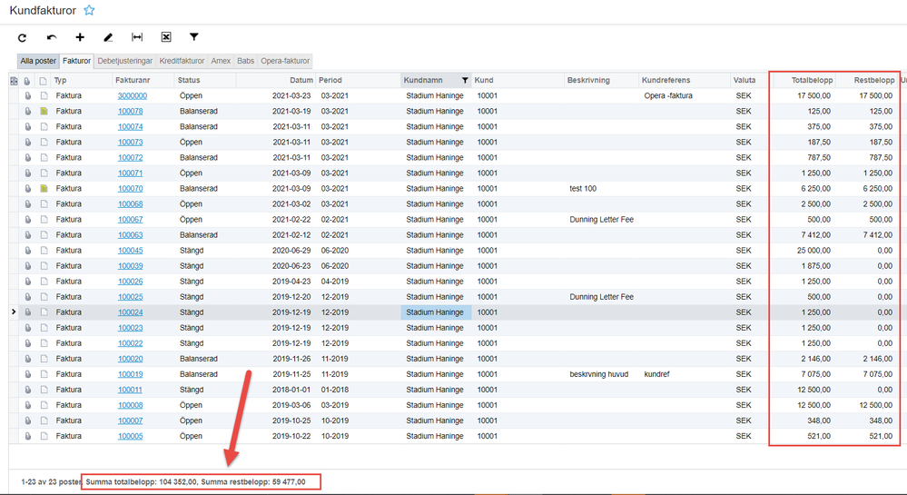
Task: Open invoice link 3000000
Action: click(x=133, y=96)
